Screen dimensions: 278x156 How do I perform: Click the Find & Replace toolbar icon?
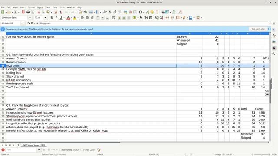[x=80, y=12]
